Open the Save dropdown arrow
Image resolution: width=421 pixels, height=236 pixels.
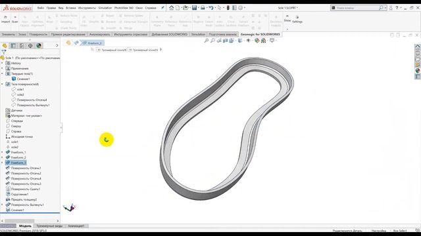click(x=199, y=8)
